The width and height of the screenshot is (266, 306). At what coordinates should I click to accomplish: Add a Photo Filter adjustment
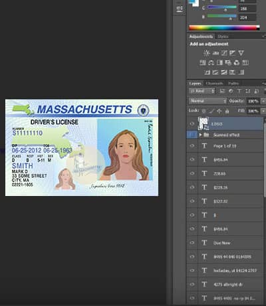pyautogui.click(x=228, y=63)
